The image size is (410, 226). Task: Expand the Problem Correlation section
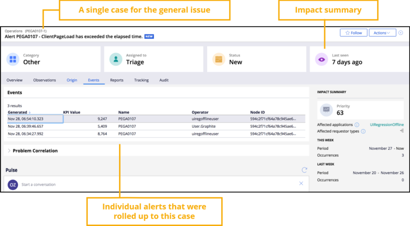pos(9,151)
